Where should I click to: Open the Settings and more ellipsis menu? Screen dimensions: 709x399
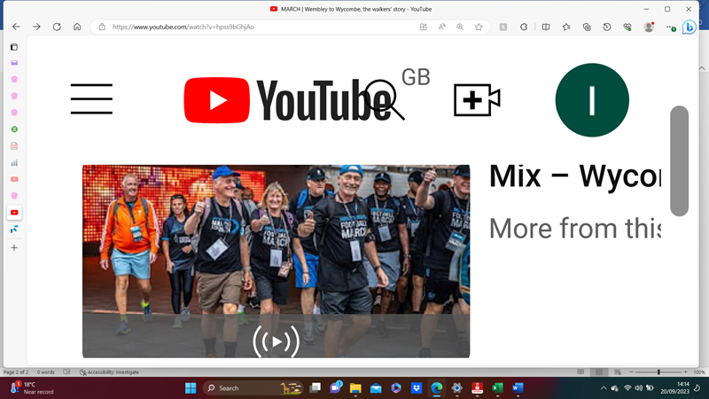pos(670,27)
